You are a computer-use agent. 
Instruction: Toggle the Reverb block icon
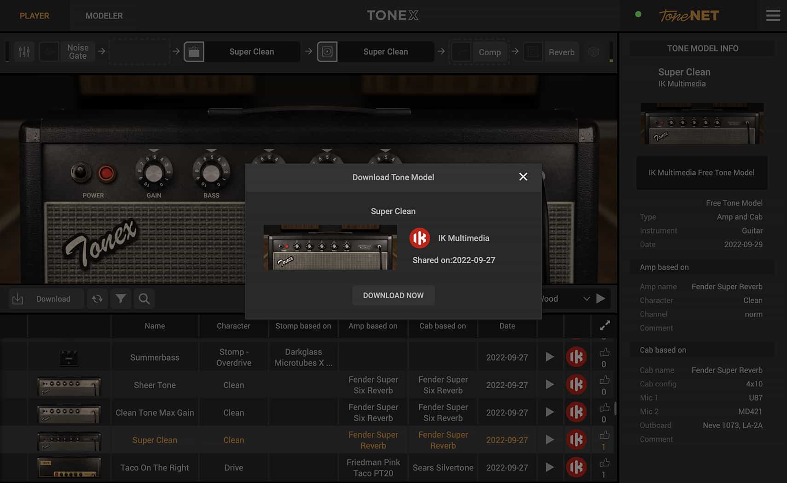tap(533, 52)
